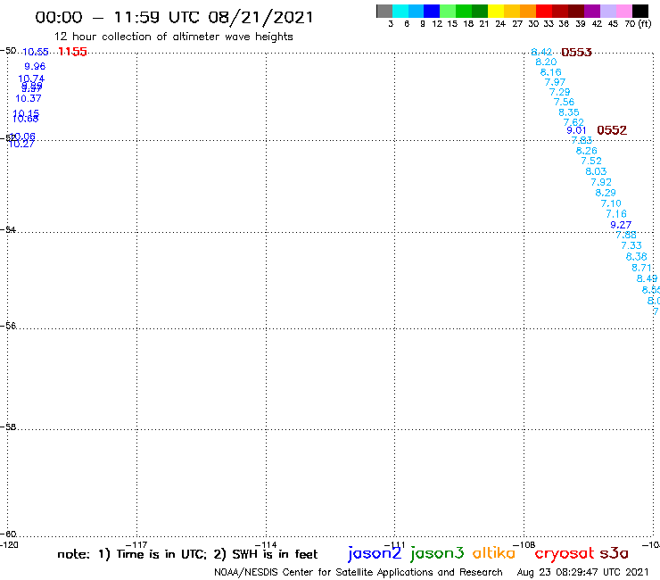
Task: Click the "-120" longitude axis label
Action: tap(9, 544)
